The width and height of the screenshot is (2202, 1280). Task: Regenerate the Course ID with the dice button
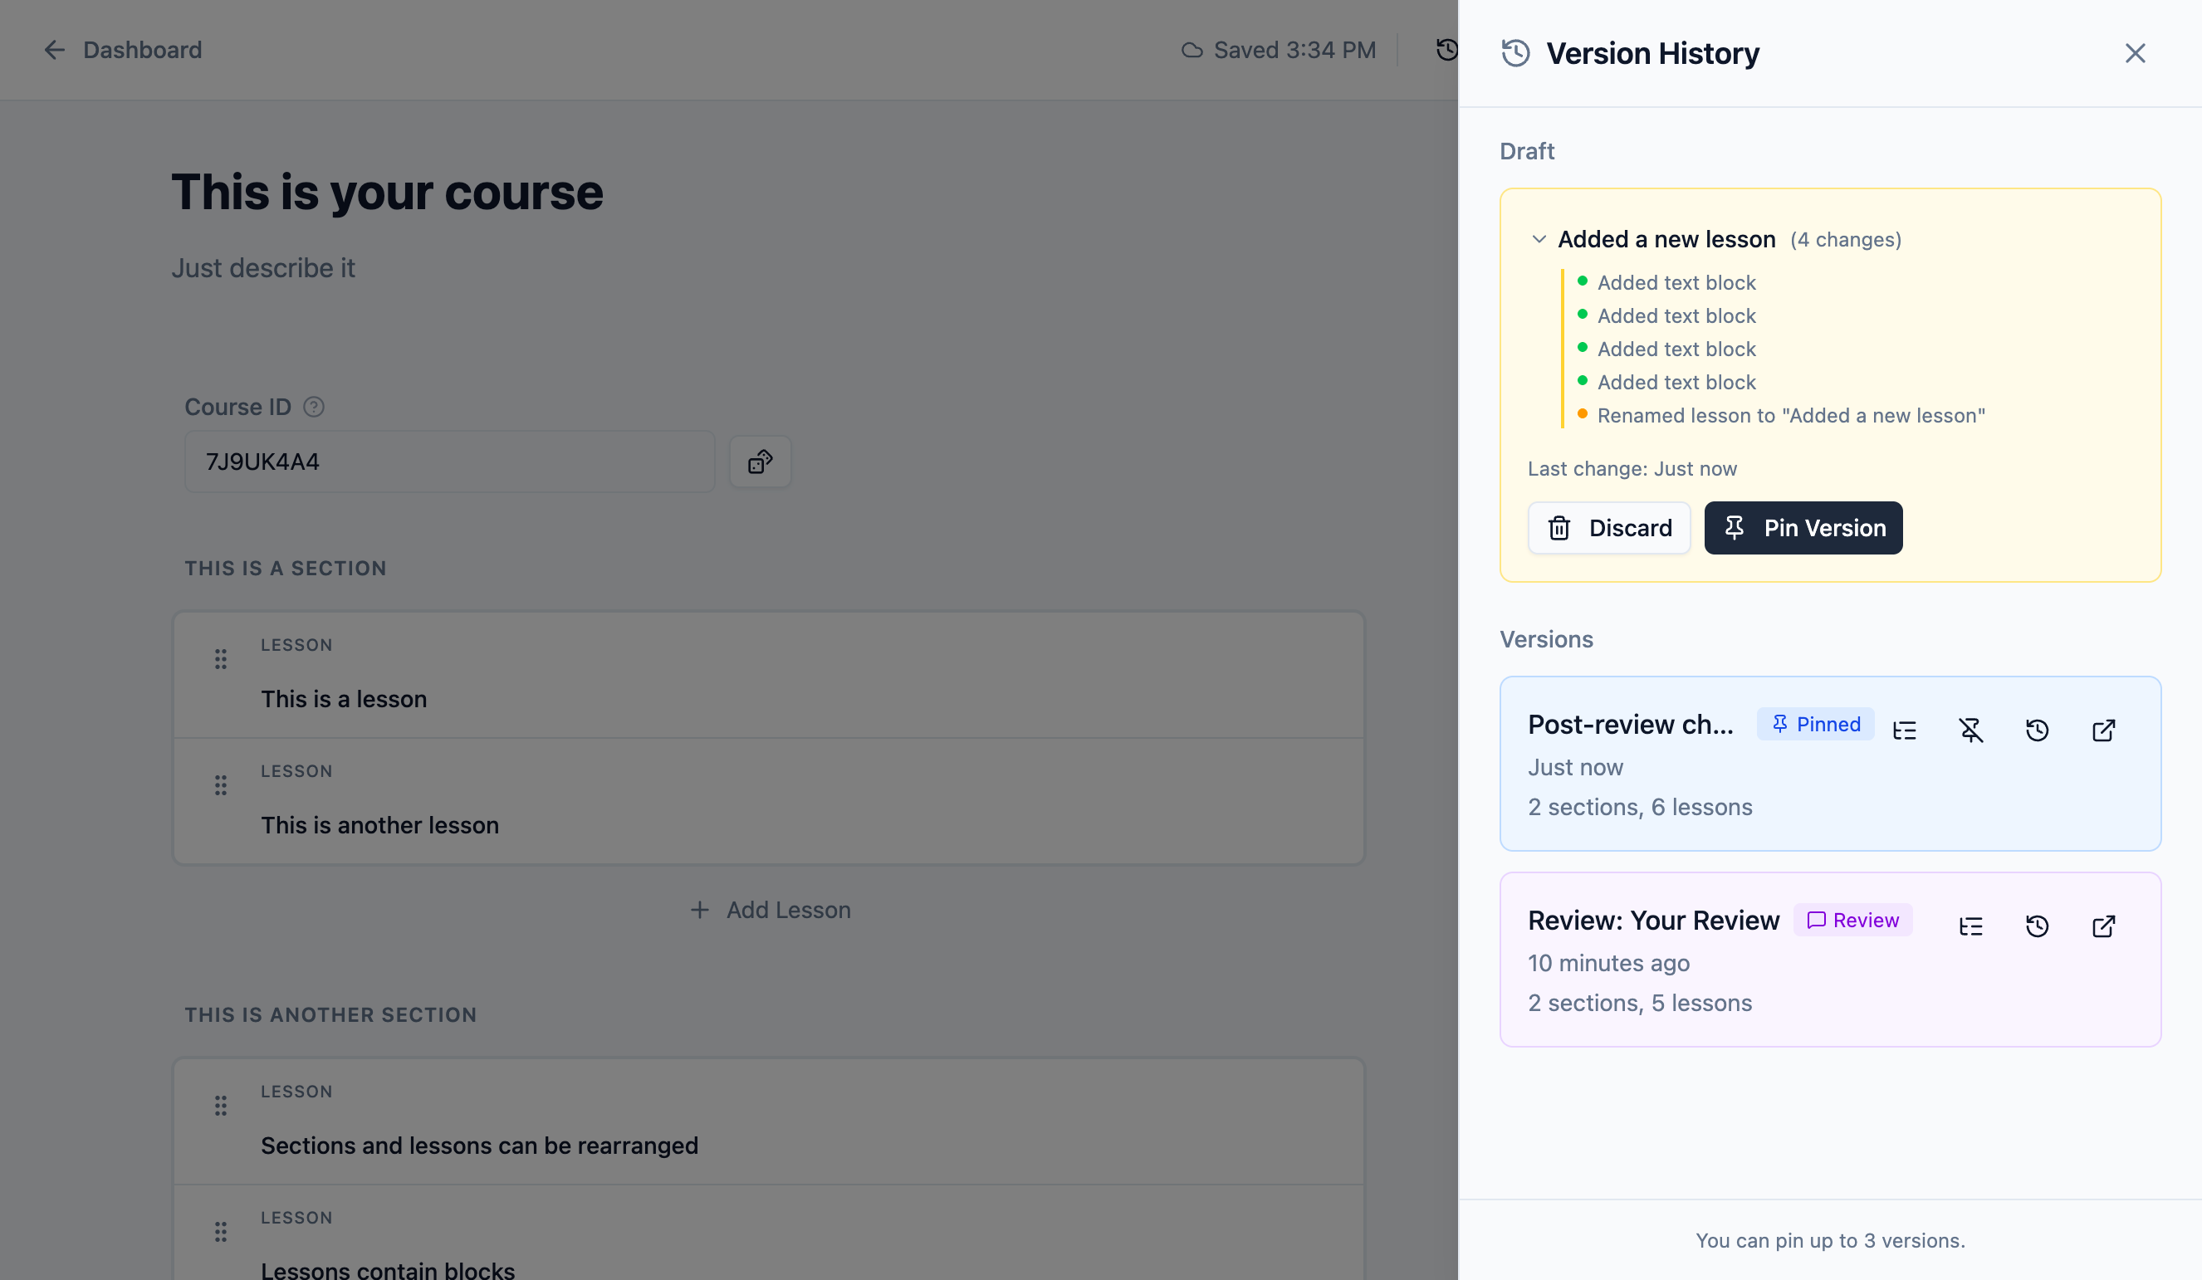pos(760,462)
